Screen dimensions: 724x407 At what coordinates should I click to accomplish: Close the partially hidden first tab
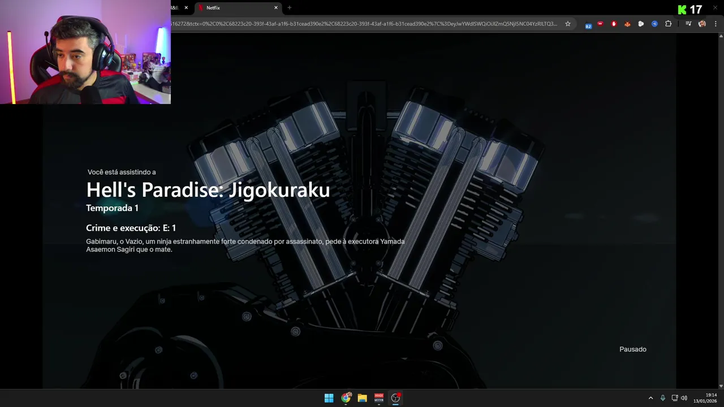pyautogui.click(x=186, y=8)
